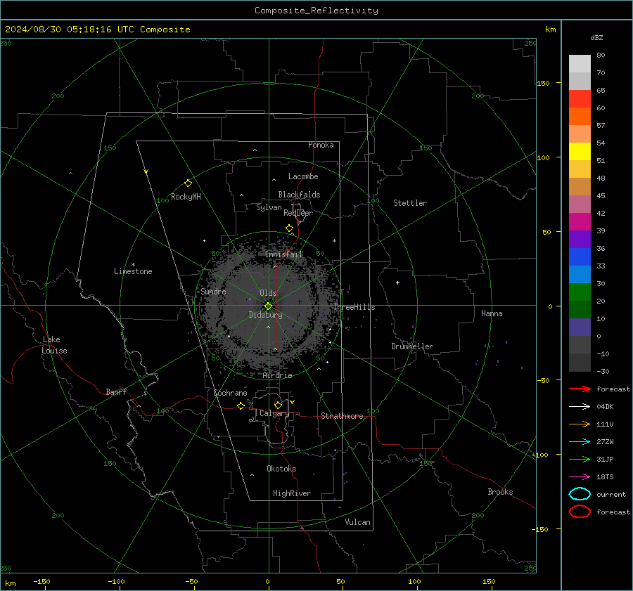Select the bright green 20-30 dBZ swatch
Screen dimensions: 633x591
(580, 292)
